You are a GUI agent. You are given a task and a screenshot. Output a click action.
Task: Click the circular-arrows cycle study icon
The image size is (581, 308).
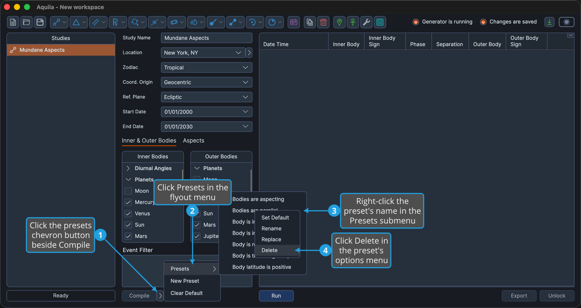click(138, 22)
